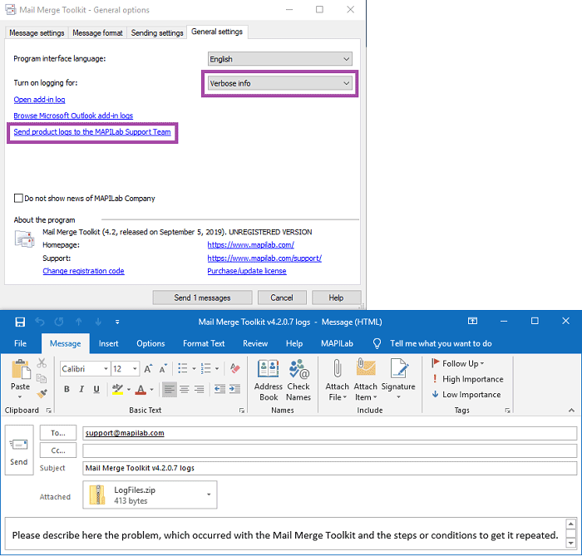Click the Paste clipboard icon
Screen dimensions: 582x556
point(21,370)
